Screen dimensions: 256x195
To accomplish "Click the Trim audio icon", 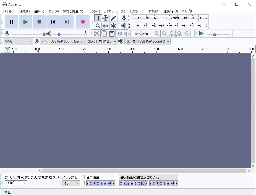I will pos(119,34).
